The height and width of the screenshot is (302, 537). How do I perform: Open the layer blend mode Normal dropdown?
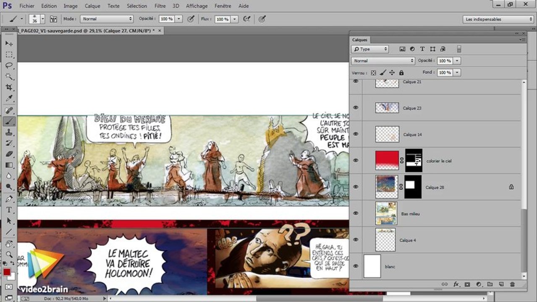383,61
